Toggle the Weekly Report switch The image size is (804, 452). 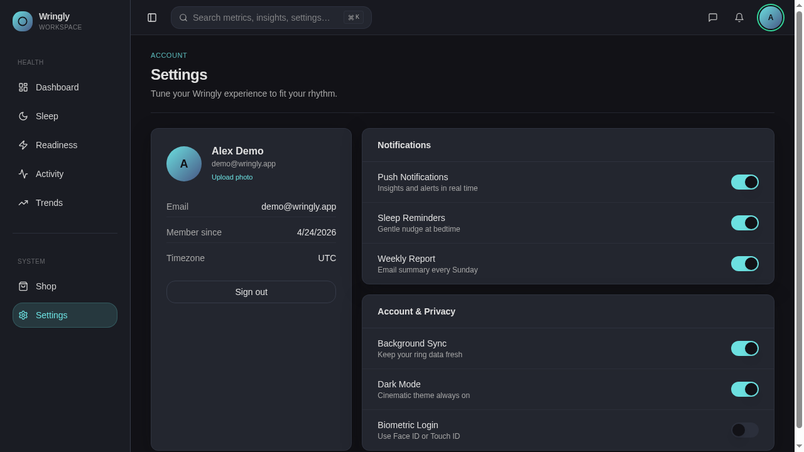[745, 264]
